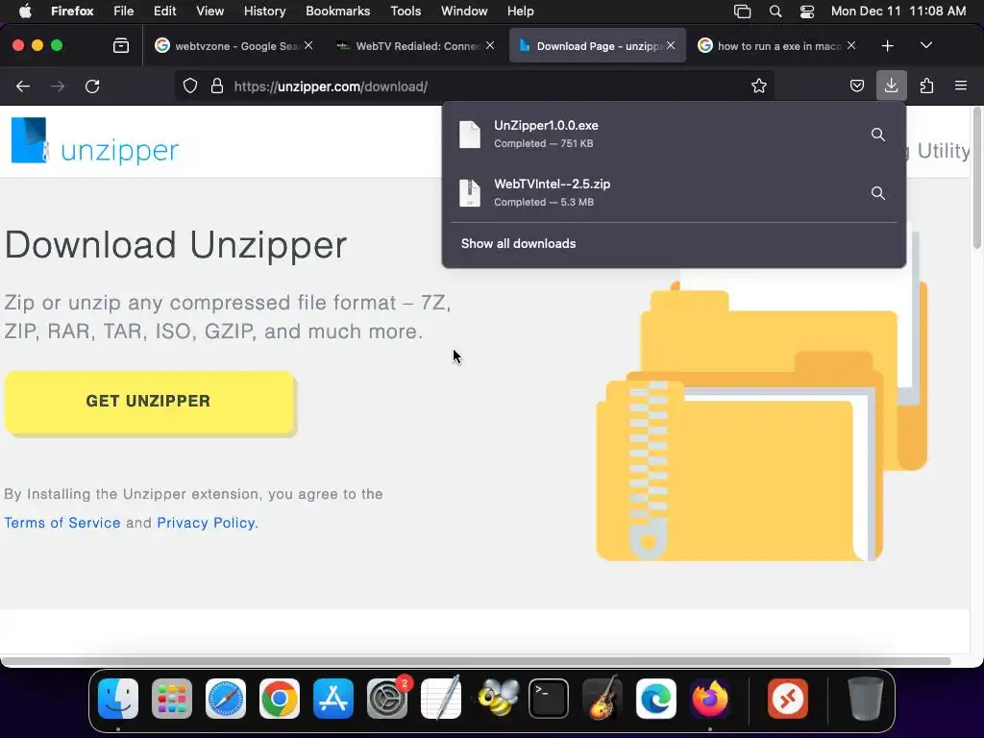Open the Apple menu

click(25, 12)
